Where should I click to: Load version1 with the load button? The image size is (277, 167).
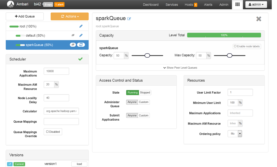[79, 164]
